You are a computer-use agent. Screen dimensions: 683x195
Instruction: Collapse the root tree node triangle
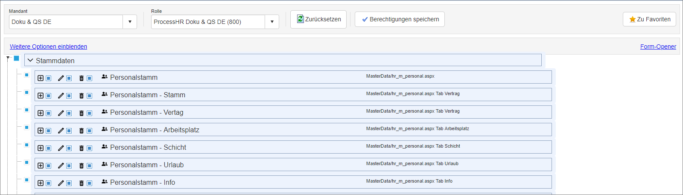[8, 58]
